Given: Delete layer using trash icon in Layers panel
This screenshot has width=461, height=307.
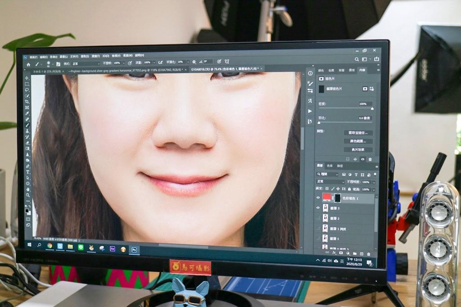Looking at the screenshot, I should [369, 254].
